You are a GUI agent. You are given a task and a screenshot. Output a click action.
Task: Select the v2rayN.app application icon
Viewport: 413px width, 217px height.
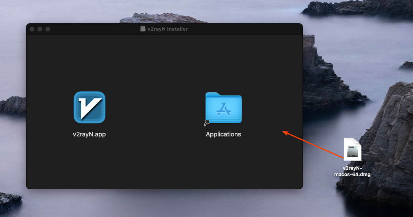click(x=90, y=107)
